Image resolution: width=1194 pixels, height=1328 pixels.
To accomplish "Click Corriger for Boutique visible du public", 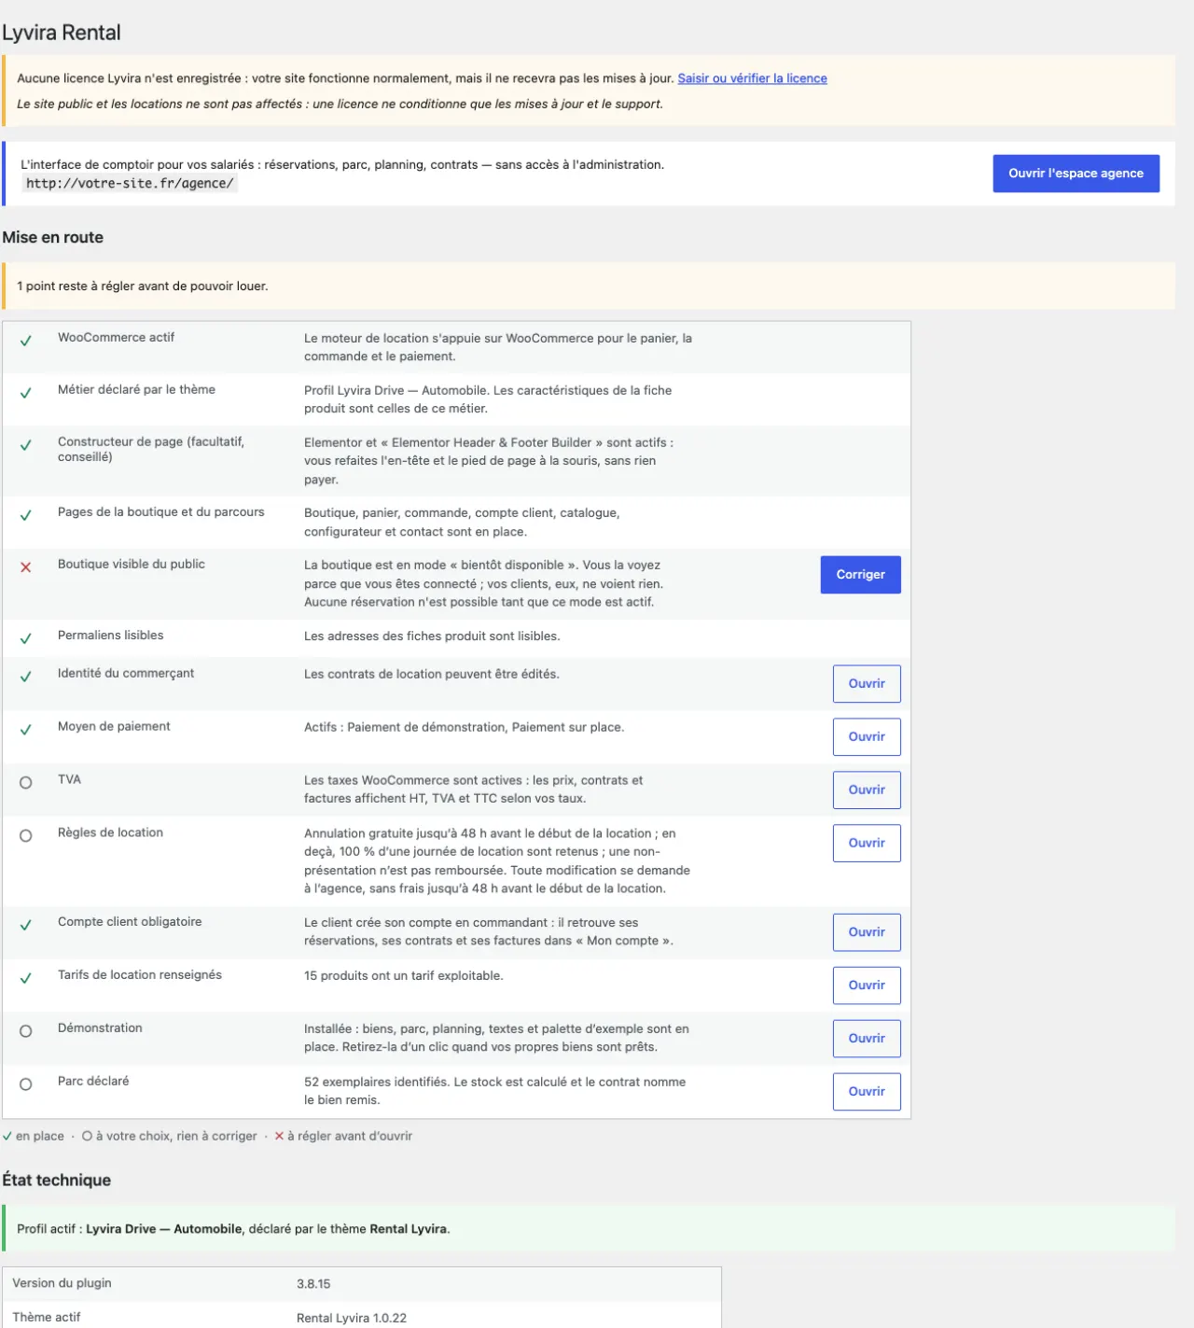I will tap(861, 575).
